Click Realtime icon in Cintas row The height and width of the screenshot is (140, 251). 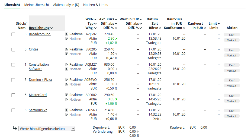coord(67,49)
